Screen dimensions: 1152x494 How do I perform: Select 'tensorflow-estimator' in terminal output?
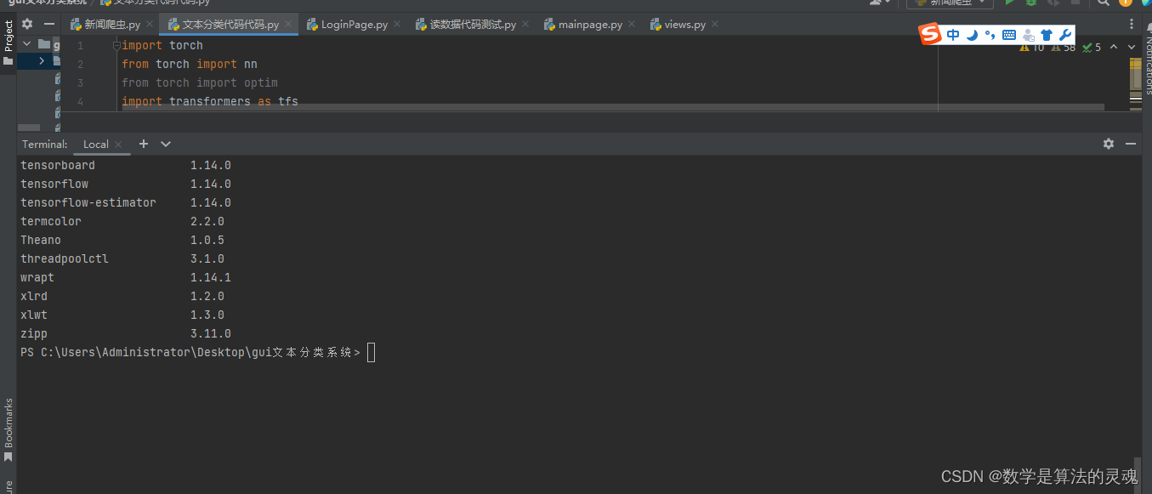click(88, 202)
